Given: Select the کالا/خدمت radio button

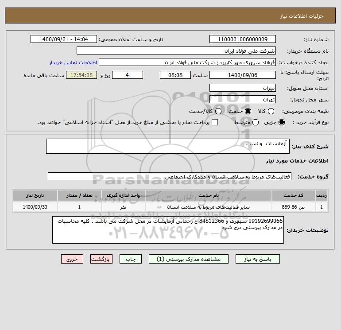Looking at the screenshot, I should (218, 111).
